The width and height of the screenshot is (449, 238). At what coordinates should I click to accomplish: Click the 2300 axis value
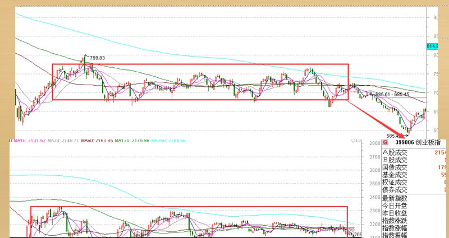375,211
